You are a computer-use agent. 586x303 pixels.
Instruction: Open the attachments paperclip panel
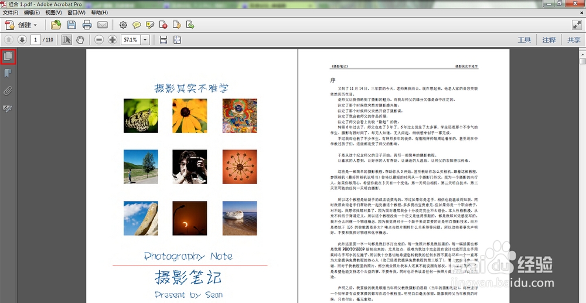tap(8, 91)
